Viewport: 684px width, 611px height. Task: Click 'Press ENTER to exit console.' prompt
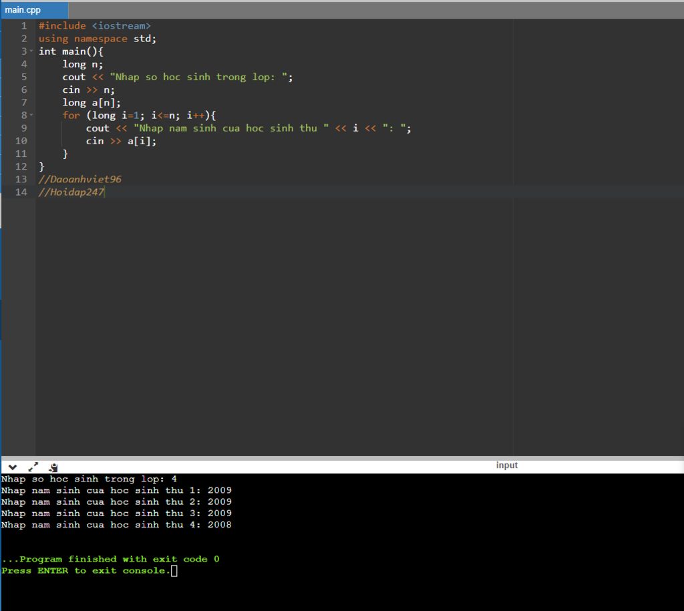[x=85, y=570]
